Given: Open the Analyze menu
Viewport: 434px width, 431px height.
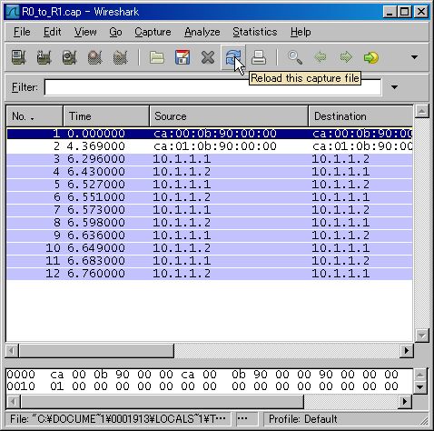Looking at the screenshot, I should 202,32.
